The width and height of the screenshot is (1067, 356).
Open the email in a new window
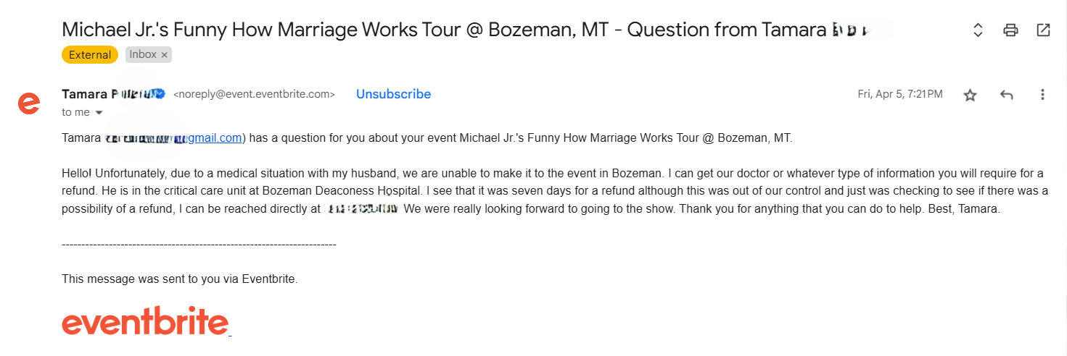[x=1043, y=30]
